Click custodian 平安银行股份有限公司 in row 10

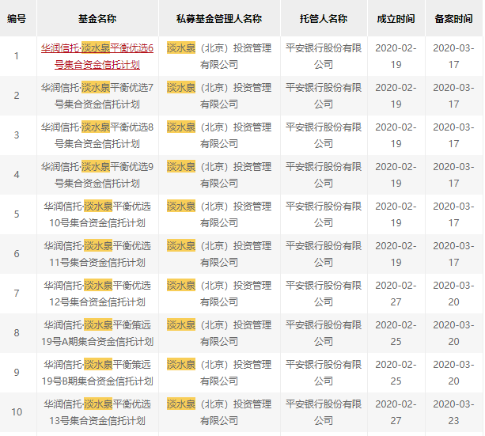(324, 412)
